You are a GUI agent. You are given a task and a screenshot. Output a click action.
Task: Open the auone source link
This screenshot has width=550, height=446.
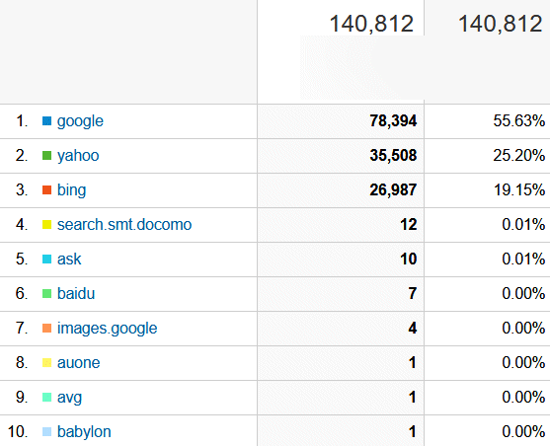coord(78,363)
